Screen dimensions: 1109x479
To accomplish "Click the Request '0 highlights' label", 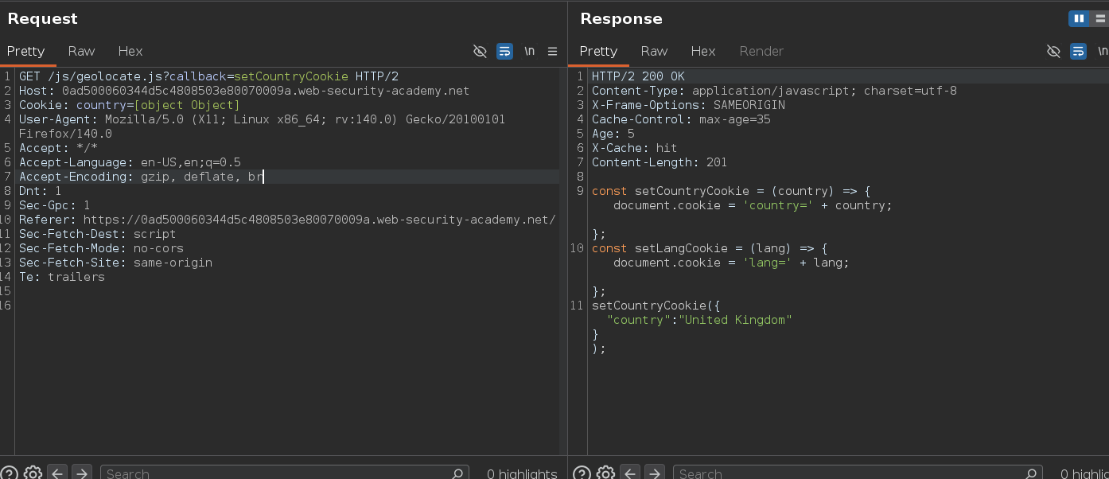I will point(522,473).
